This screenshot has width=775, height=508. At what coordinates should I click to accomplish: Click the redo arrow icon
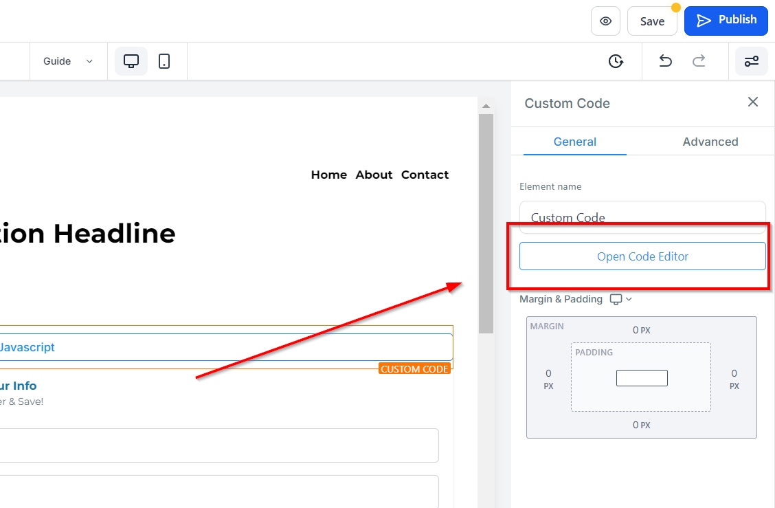tap(699, 61)
